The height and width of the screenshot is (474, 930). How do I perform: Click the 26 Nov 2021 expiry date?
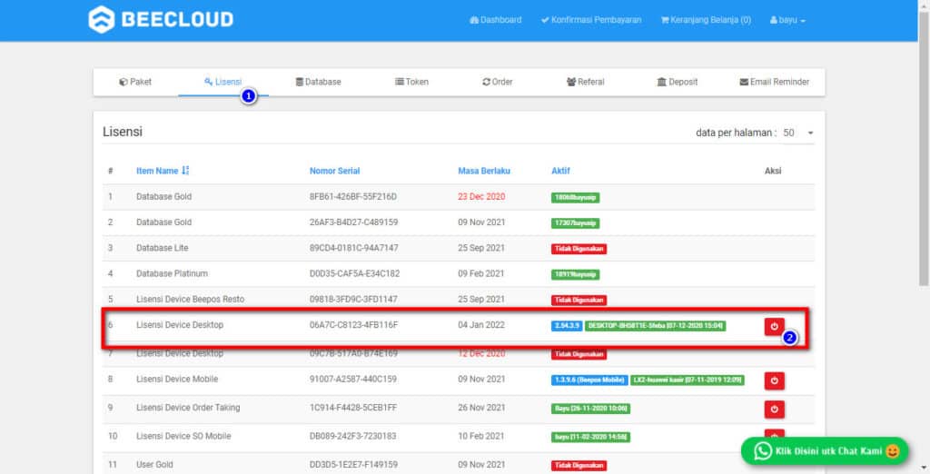click(481, 408)
